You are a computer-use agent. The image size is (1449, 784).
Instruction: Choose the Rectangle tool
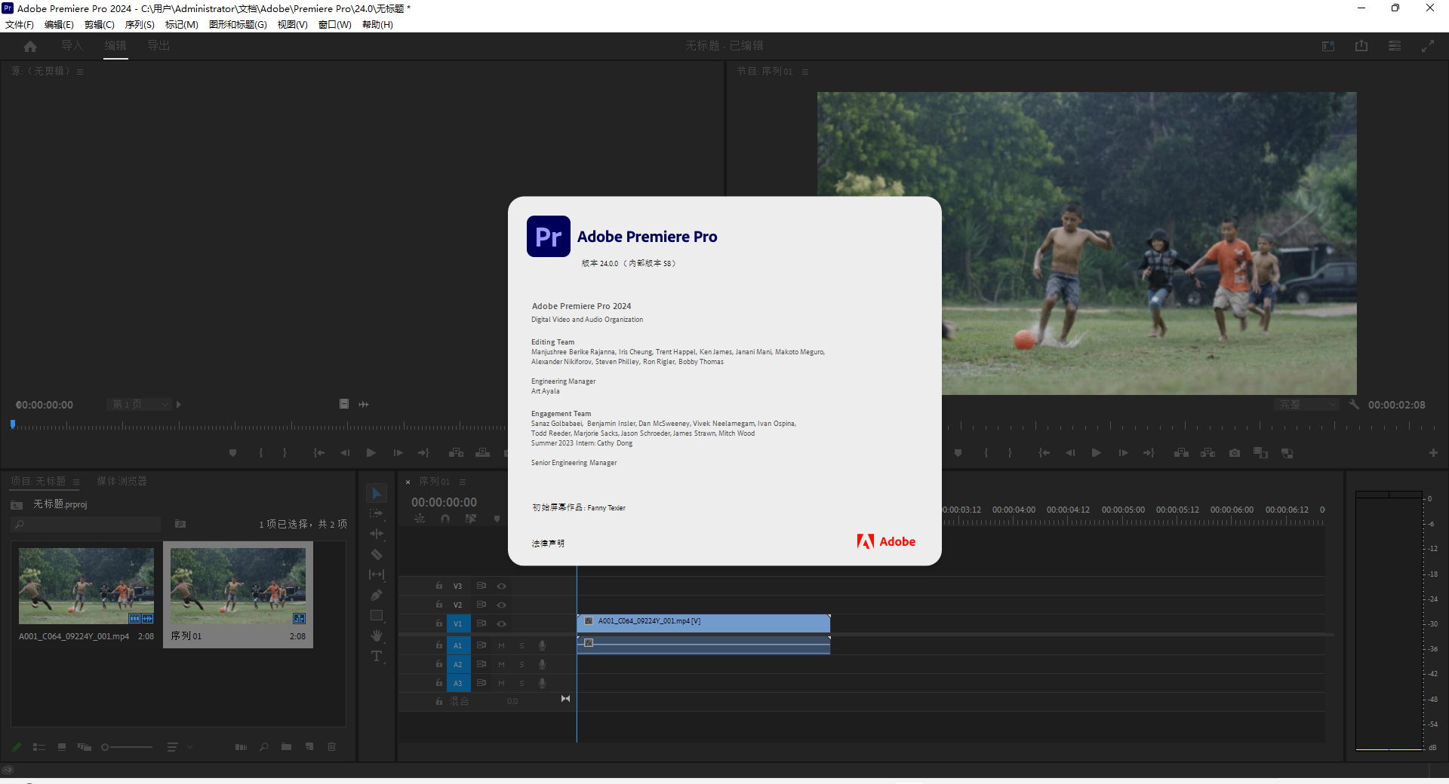(377, 615)
